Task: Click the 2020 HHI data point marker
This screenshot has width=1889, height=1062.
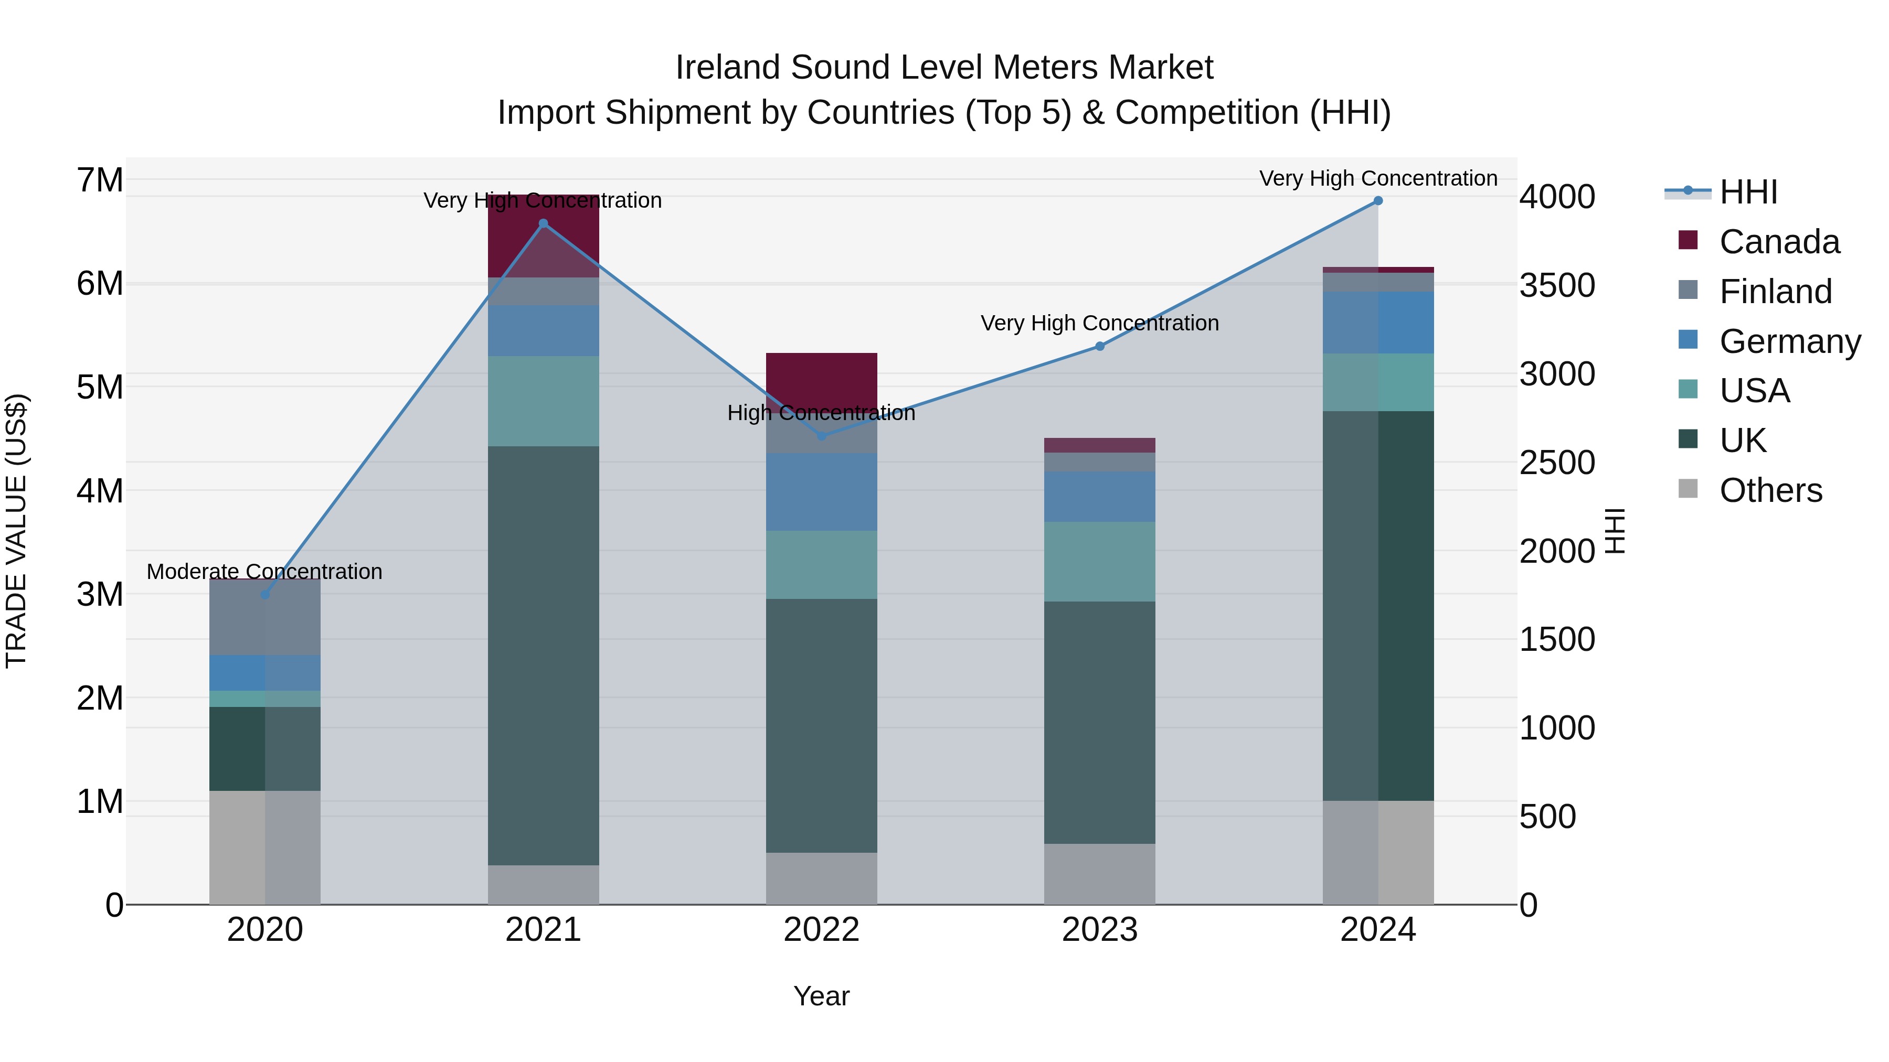Action: point(266,594)
